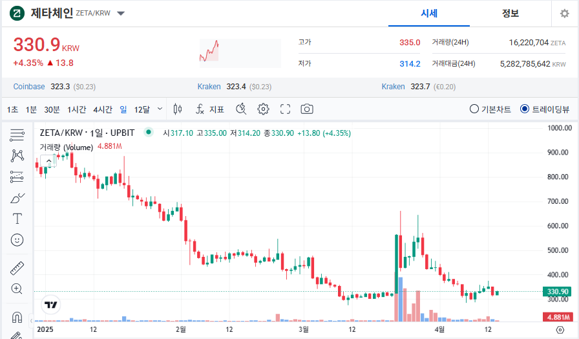
Task: Select the 트레이딩뷰 radio option
Action: (x=544, y=109)
